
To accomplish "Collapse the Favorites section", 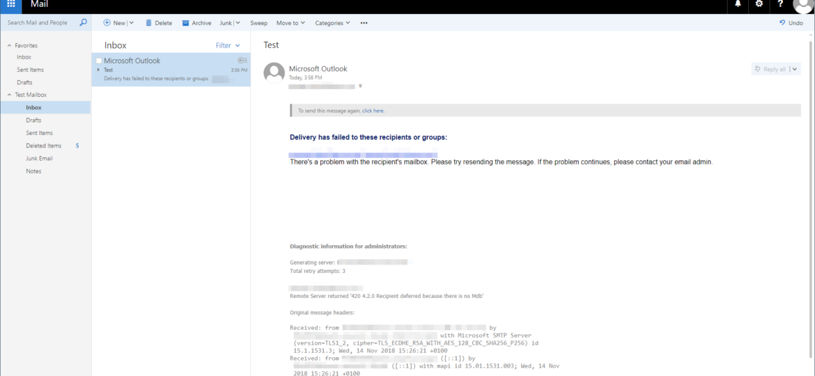I will pos(9,46).
